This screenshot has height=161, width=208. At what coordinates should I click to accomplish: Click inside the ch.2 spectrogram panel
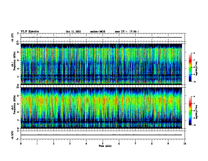click(101, 108)
